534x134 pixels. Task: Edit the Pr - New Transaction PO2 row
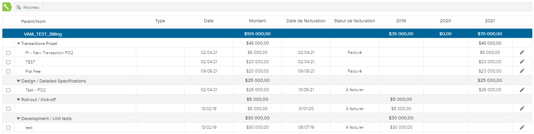pos(522,52)
